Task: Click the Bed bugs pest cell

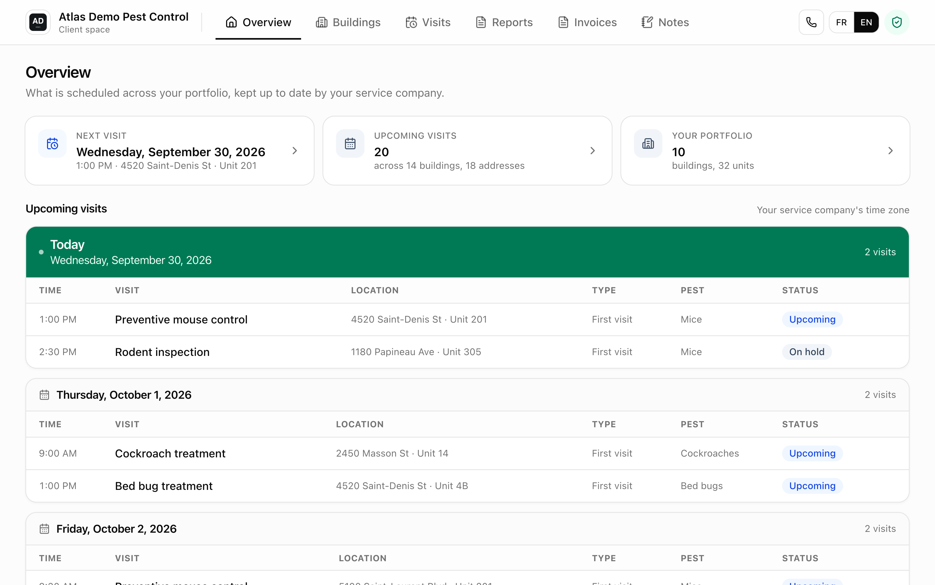Action: click(702, 486)
